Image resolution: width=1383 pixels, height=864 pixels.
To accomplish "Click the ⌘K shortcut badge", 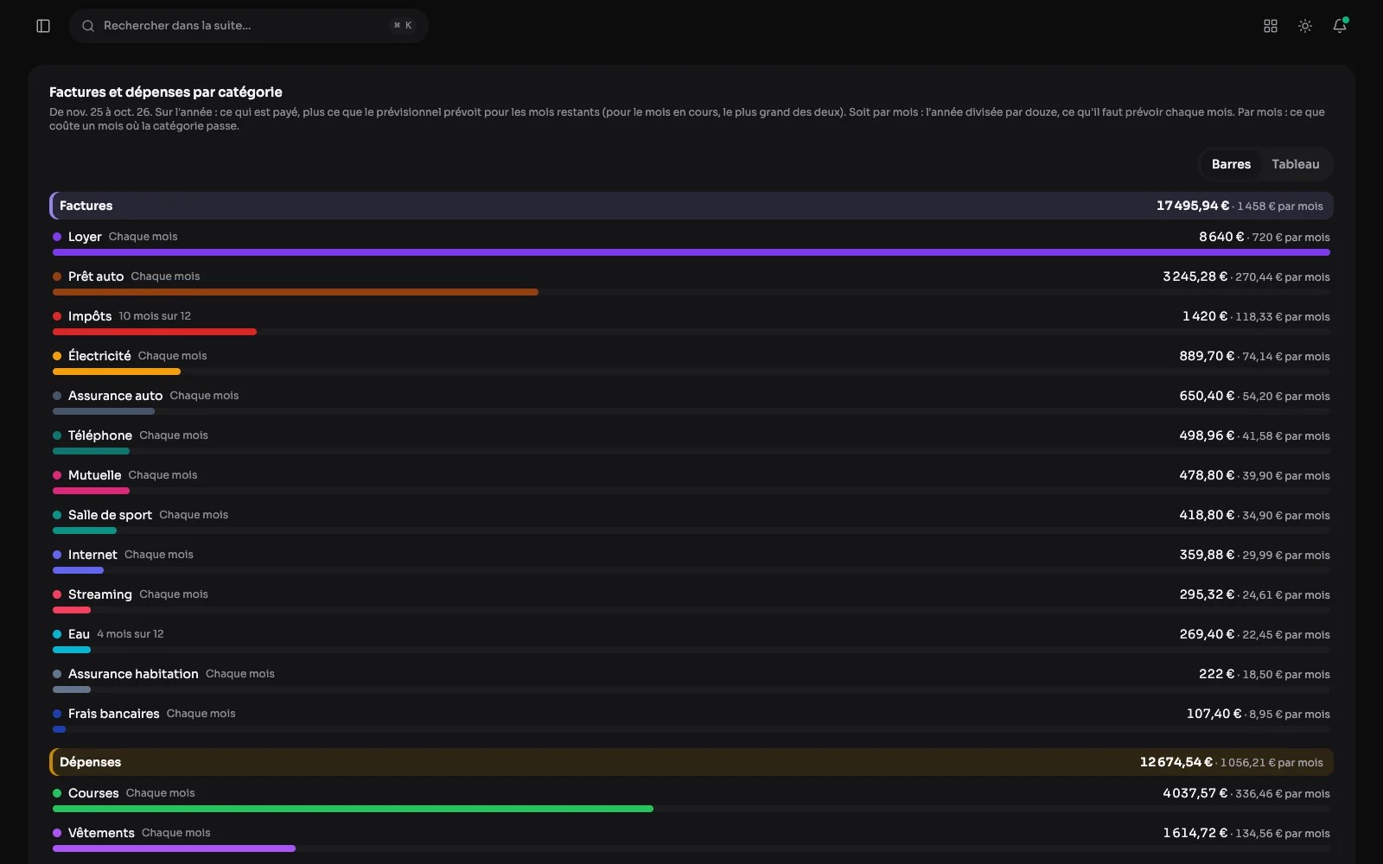I will (403, 26).
